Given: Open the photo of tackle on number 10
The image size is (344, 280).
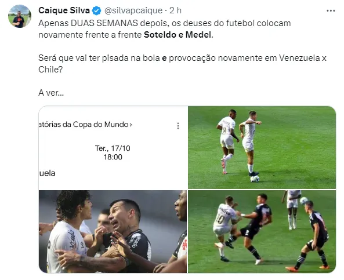Looking at the screenshot, I should [262, 231].
